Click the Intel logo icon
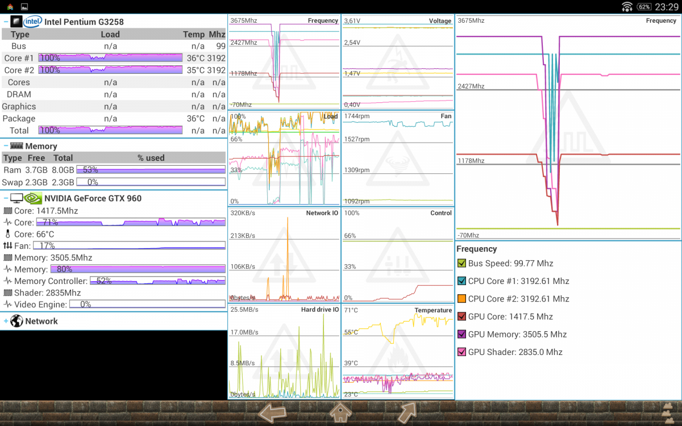This screenshot has width=682, height=426. pyautogui.click(x=32, y=22)
